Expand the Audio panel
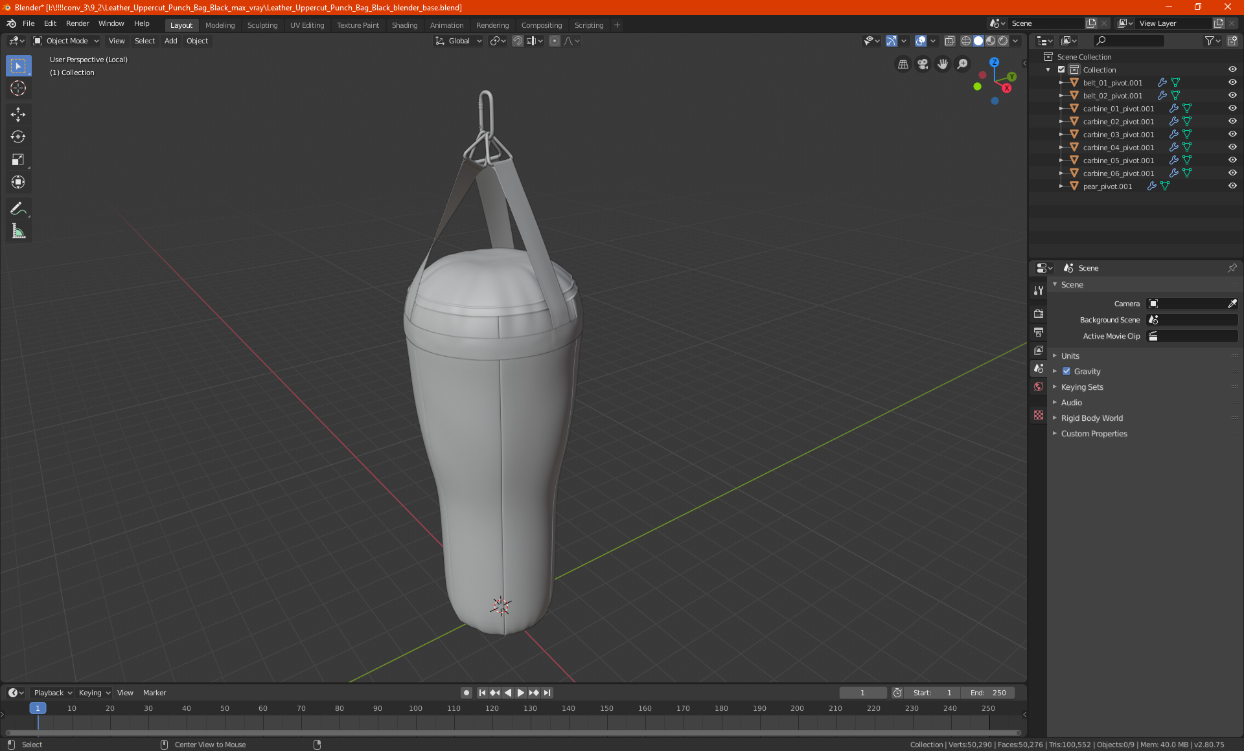The image size is (1244, 751). click(1071, 403)
